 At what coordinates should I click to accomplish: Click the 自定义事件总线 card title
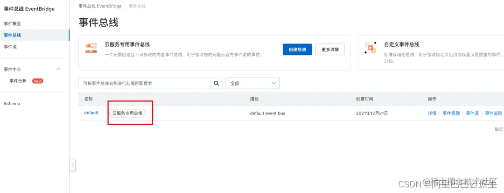(x=402, y=44)
